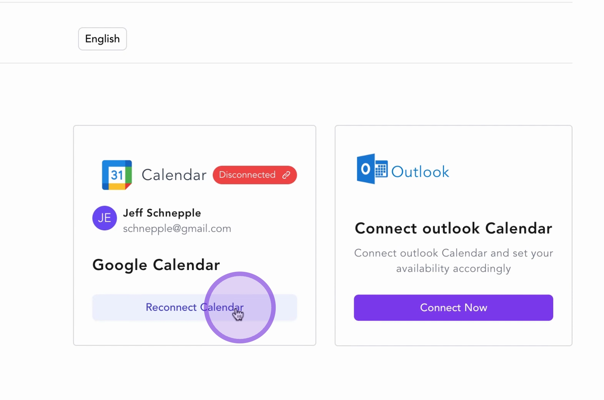
Task: Click the chain link icon in Disconnected badge
Action: 286,175
